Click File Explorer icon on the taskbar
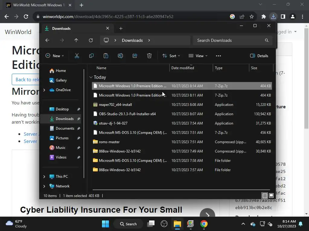 point(177,224)
